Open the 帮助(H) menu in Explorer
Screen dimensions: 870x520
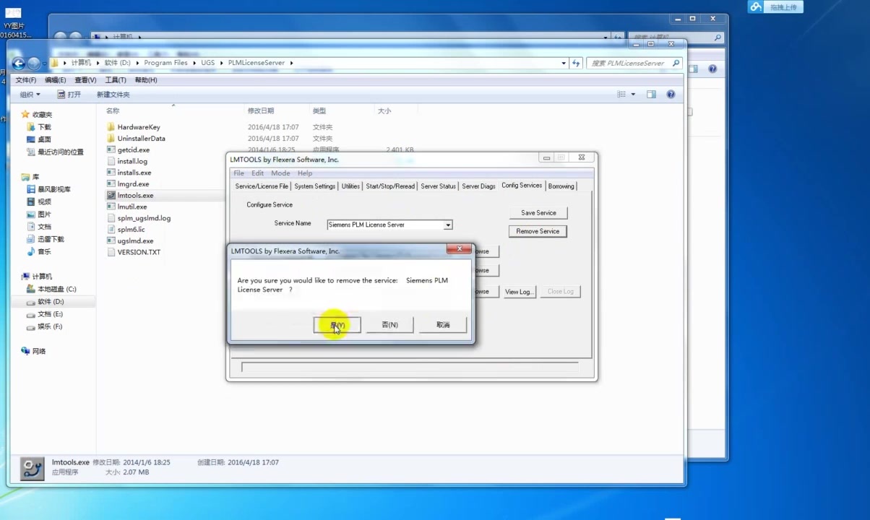click(x=146, y=80)
